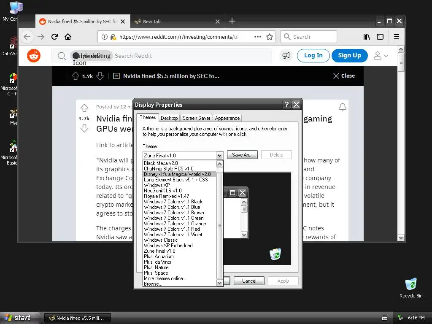Click Log In on Reddit
The height and width of the screenshot is (324, 432).
(x=313, y=56)
